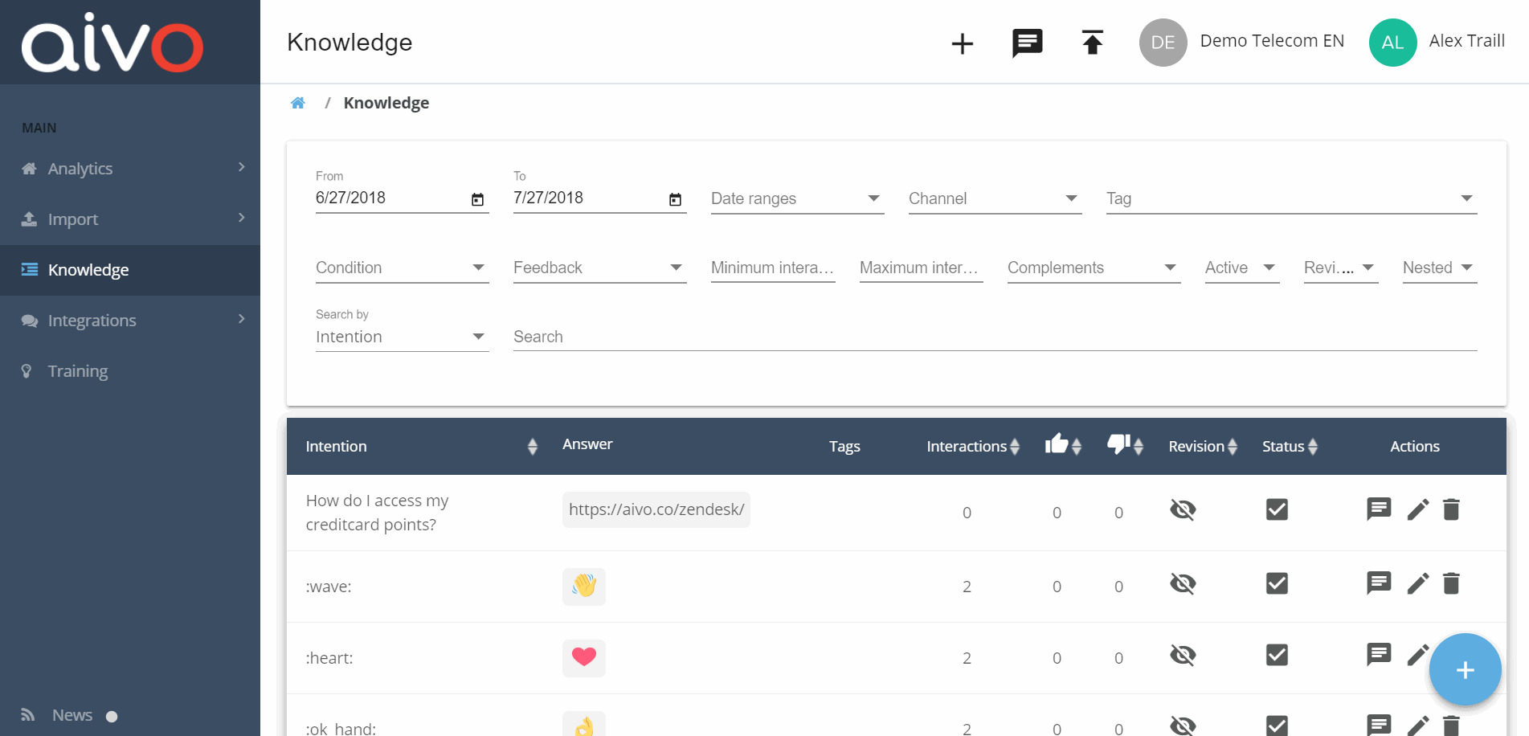Delete the creditcard points intention

click(x=1451, y=509)
